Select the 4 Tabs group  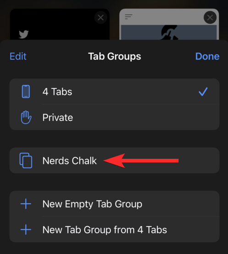point(114,92)
